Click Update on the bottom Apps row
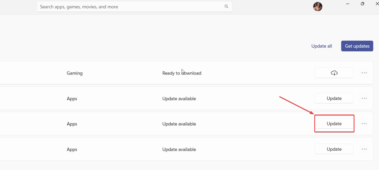Image resolution: width=379 pixels, height=170 pixels. tap(334, 149)
